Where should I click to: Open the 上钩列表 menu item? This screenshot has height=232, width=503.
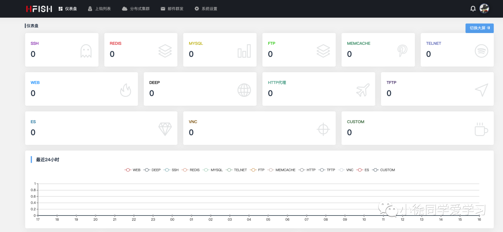tap(100, 9)
